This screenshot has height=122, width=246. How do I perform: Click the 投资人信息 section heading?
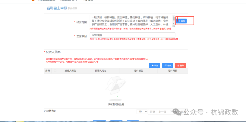coord(53,52)
